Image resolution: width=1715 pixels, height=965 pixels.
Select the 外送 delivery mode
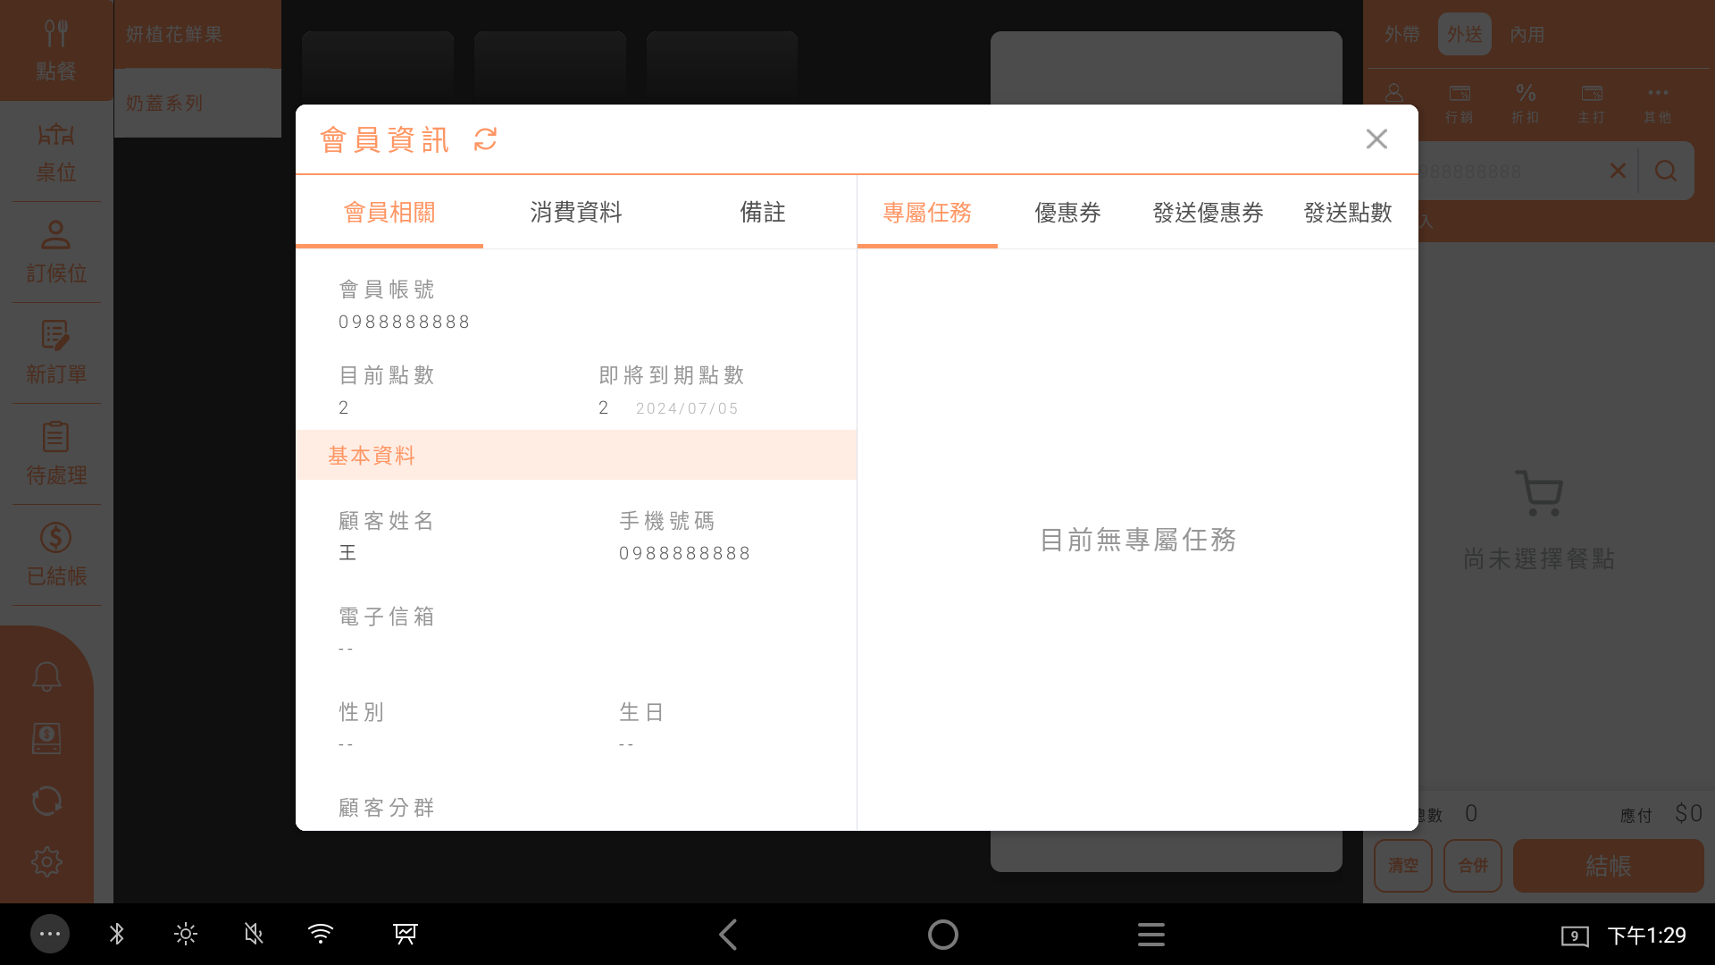(1464, 34)
